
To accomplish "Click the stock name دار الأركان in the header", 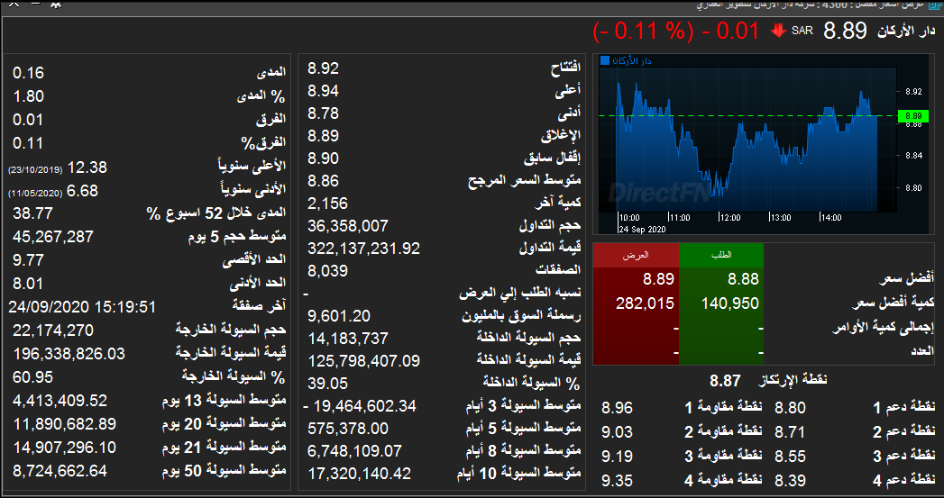I will pos(905,31).
